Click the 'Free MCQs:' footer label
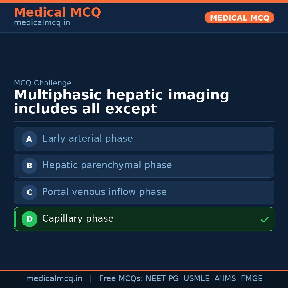 pos(121,279)
